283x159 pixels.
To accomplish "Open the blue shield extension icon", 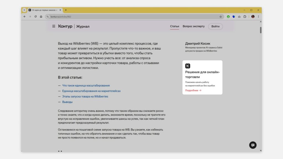I will [234, 17].
